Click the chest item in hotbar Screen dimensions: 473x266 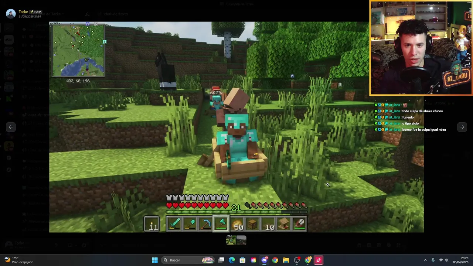point(253,224)
